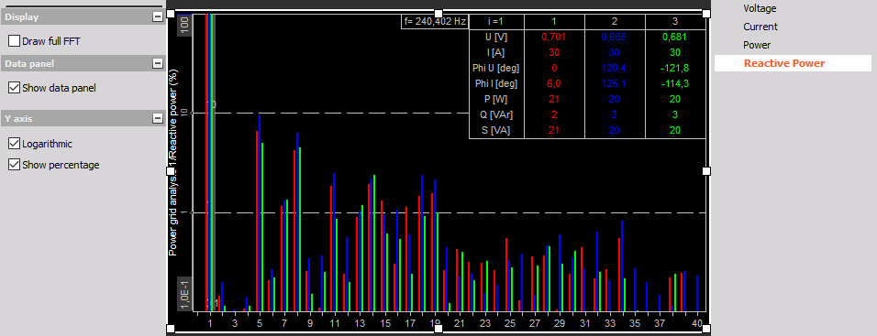Enable the Draw full FFT checkbox
Image resolution: width=877 pixels, height=336 pixels.
click(x=15, y=41)
